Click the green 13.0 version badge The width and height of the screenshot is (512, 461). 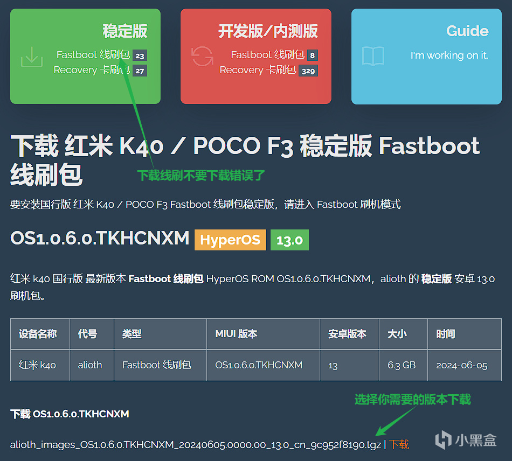(x=289, y=240)
